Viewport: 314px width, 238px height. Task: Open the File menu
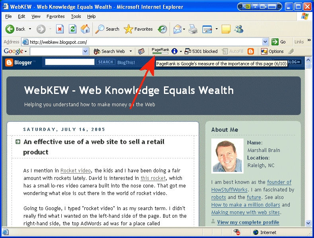coord(8,16)
